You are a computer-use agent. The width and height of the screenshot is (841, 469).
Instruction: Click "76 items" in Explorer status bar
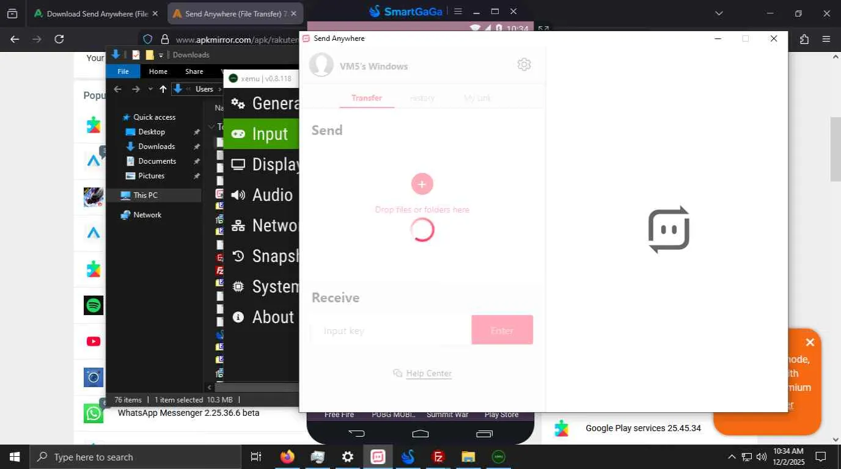coord(128,400)
